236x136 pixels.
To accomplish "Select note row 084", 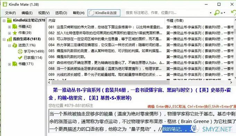I will pyautogui.click(x=141, y=45).
